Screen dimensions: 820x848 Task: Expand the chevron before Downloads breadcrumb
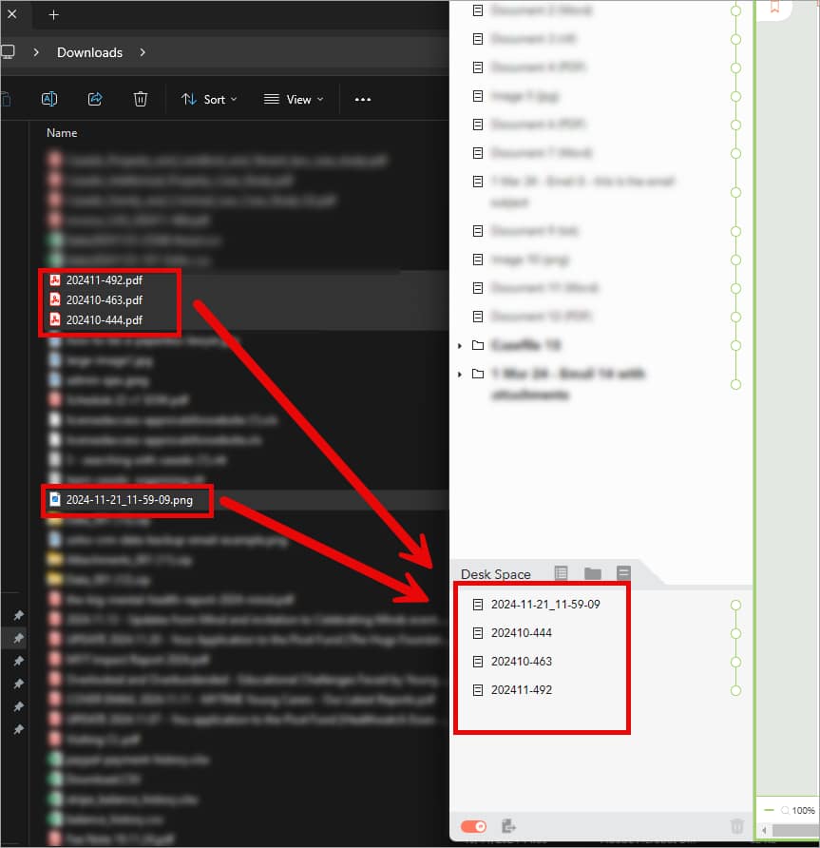click(x=36, y=52)
